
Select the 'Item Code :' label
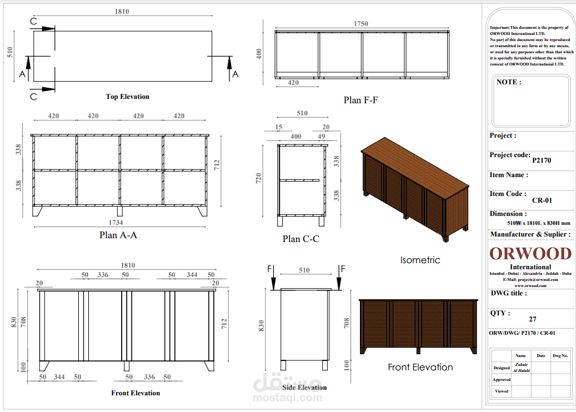tap(508, 194)
